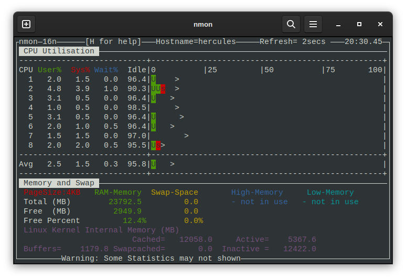Select the 'CPU Utilisation' section header
The width and height of the screenshot is (406, 279).
click(x=59, y=51)
